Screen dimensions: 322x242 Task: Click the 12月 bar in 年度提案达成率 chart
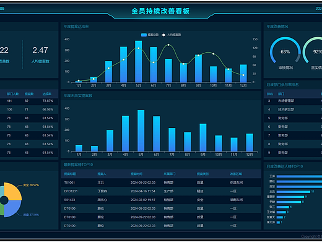243,73
